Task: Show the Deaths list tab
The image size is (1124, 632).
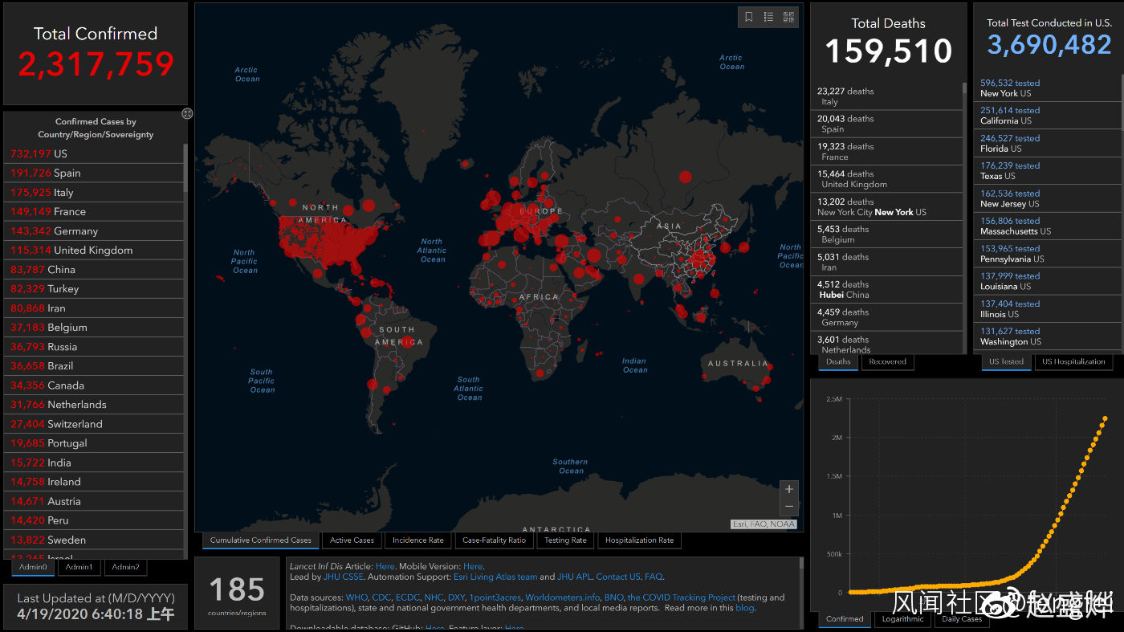Action: click(838, 361)
